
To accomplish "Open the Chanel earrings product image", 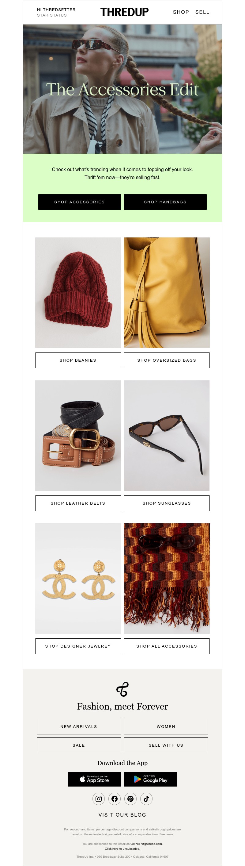I will coord(78,578).
